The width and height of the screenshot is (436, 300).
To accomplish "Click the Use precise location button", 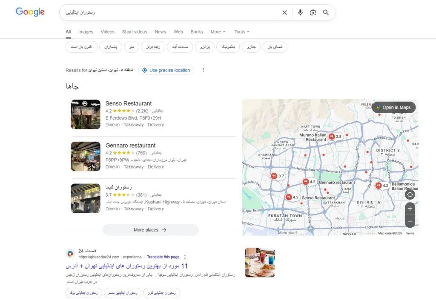I will click(166, 70).
